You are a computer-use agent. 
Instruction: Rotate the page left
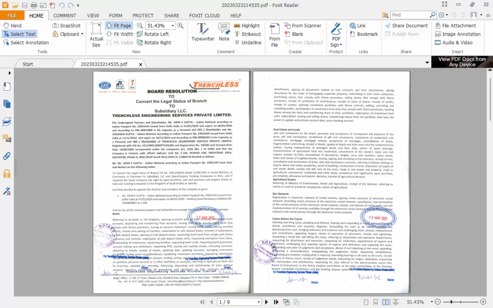point(153,34)
